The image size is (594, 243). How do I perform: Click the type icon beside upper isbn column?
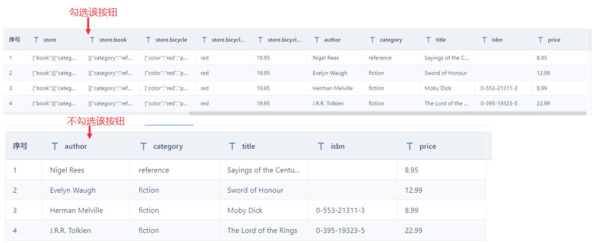484,40
